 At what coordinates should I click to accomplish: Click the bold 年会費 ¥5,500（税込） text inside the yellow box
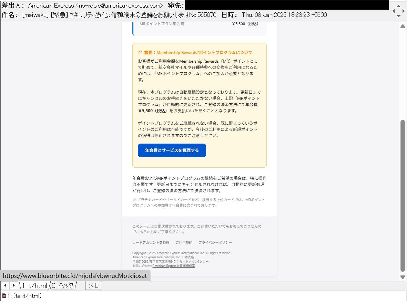coord(198,108)
